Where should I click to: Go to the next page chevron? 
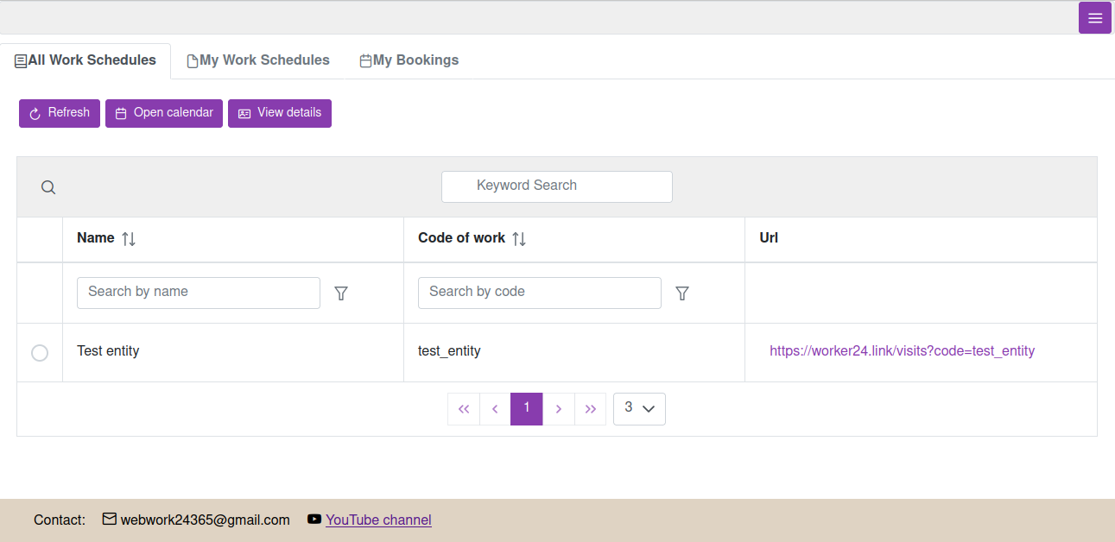coord(559,408)
